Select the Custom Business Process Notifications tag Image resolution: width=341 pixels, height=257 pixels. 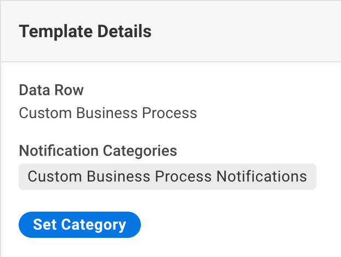point(167,177)
